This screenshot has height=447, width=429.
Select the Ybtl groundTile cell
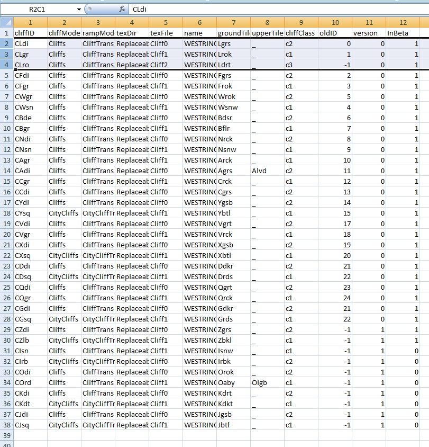click(233, 213)
